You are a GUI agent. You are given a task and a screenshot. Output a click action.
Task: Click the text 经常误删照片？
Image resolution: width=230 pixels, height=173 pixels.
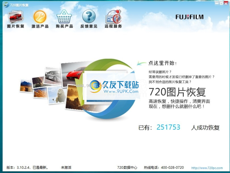[160, 72]
